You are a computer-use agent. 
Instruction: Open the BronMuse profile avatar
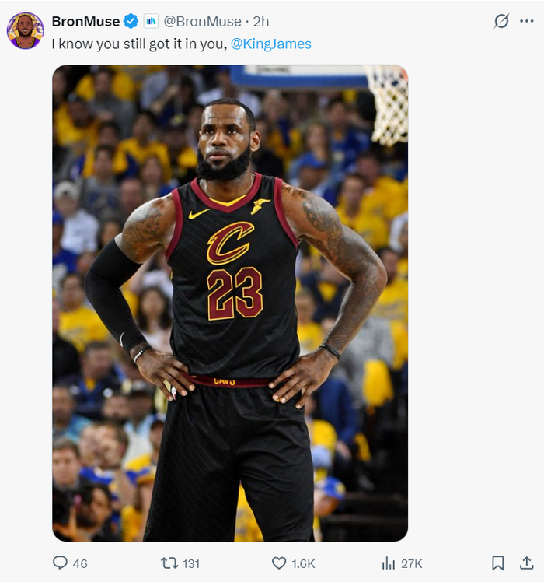click(25, 30)
